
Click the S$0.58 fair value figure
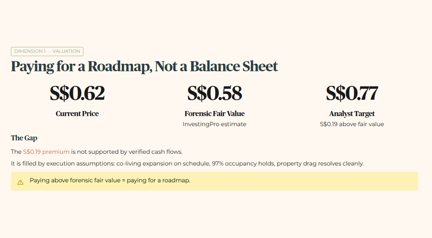(x=215, y=93)
